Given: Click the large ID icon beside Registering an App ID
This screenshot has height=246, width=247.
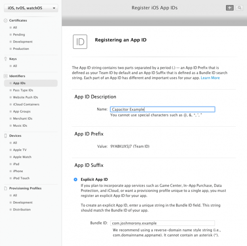Looking at the screenshot, I should pos(80,42).
